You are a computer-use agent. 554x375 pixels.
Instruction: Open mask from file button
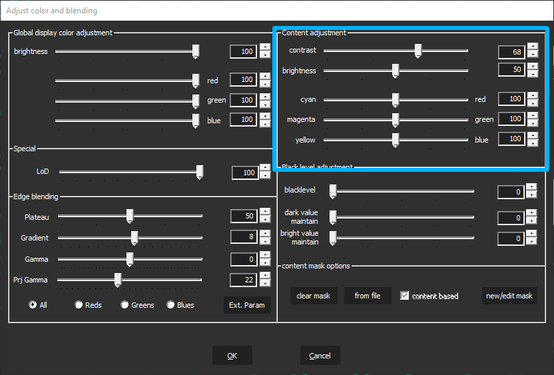[368, 296]
